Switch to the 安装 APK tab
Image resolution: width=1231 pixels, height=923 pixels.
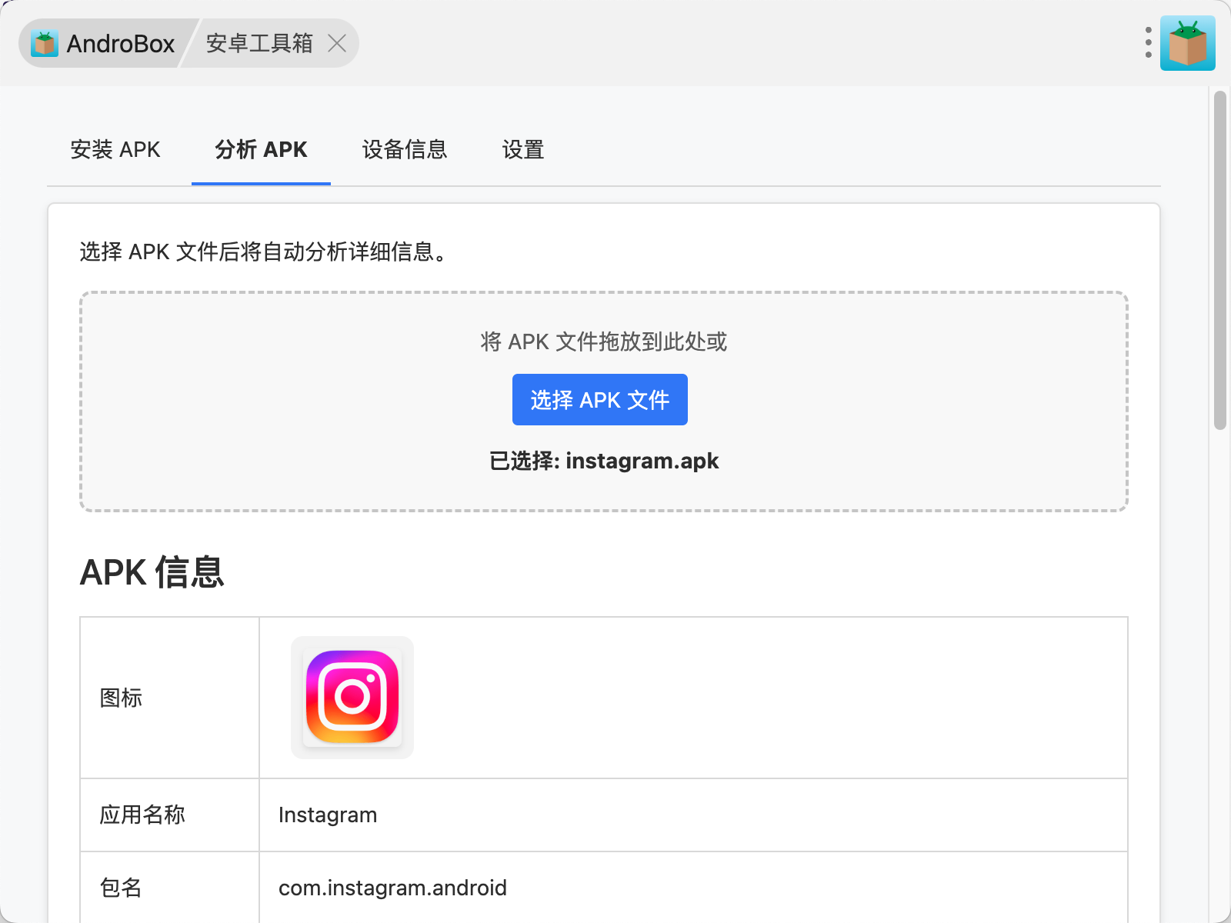(115, 149)
